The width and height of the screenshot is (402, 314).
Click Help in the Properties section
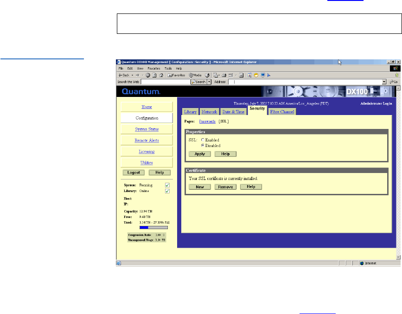[x=225, y=154]
